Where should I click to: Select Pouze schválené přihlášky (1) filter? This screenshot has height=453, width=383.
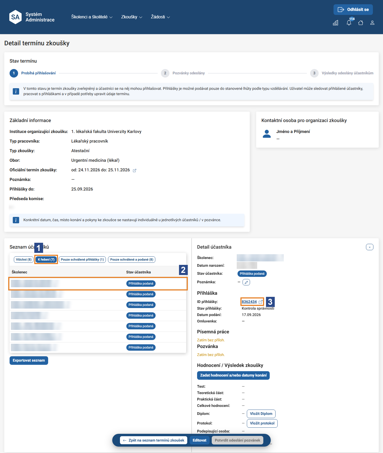pos(82,260)
